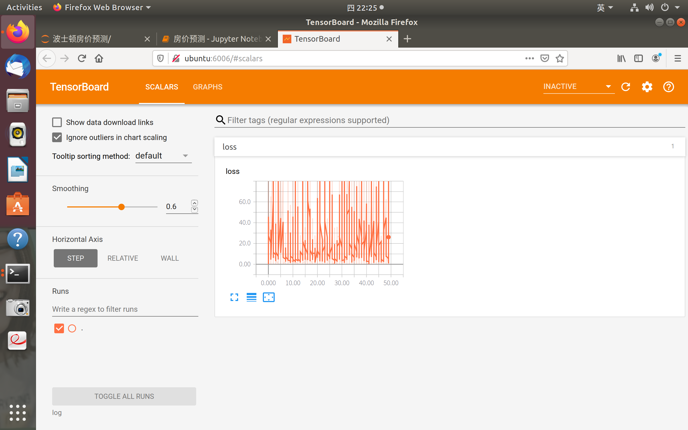
Task: Fit loss chart domain to data
Action: (269, 297)
